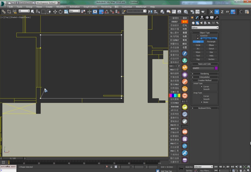This screenshot has width=251, height=172.
Task: Open the Splines category dropdown
Action: pos(205,28)
